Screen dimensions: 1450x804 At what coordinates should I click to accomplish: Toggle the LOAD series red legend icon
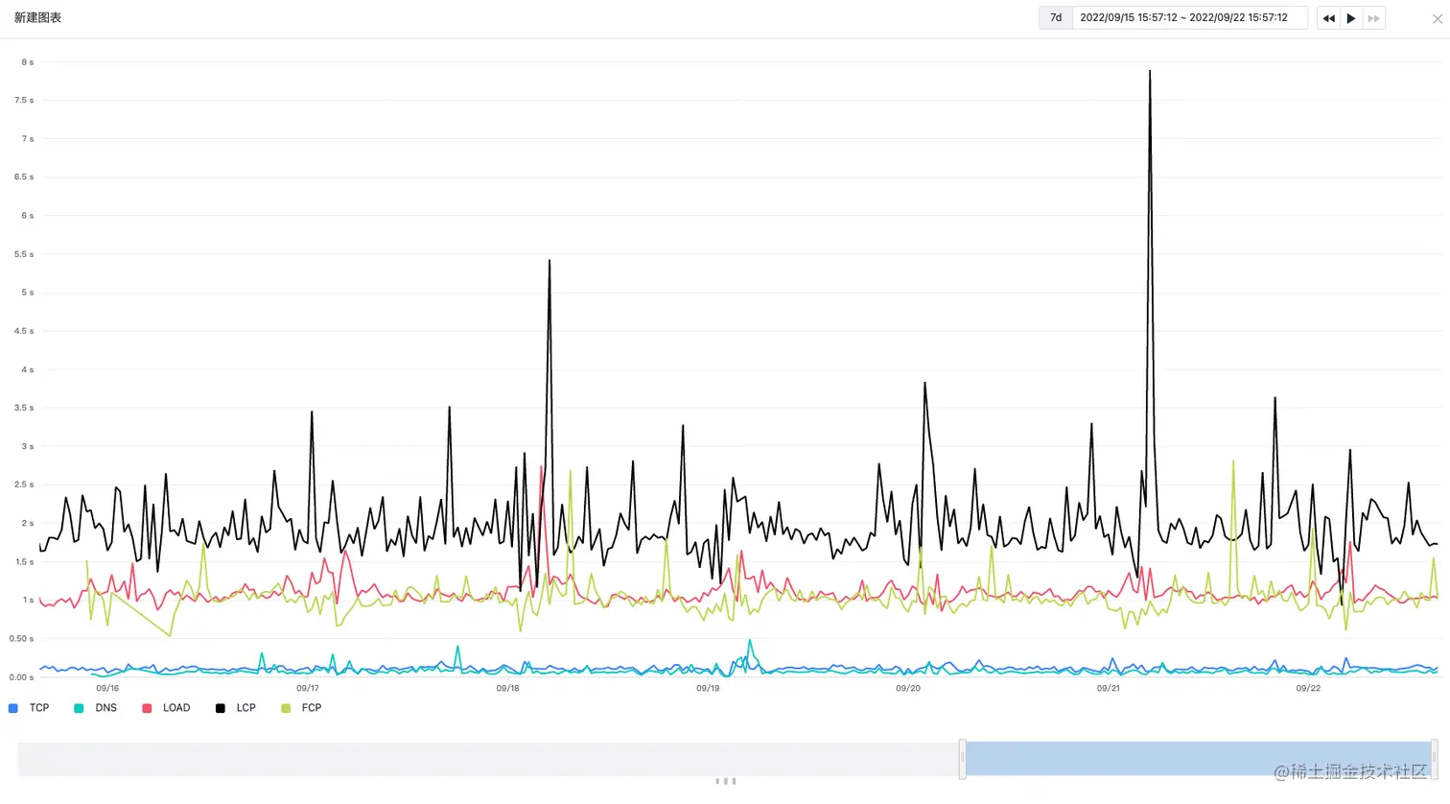(147, 708)
